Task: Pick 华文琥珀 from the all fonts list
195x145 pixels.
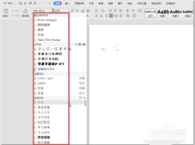Action: (x=44, y=138)
